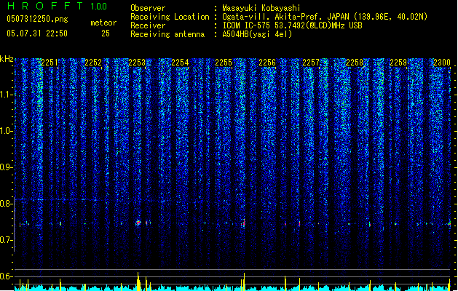
Task: Click the 2254 time marker
Action: (x=180, y=63)
